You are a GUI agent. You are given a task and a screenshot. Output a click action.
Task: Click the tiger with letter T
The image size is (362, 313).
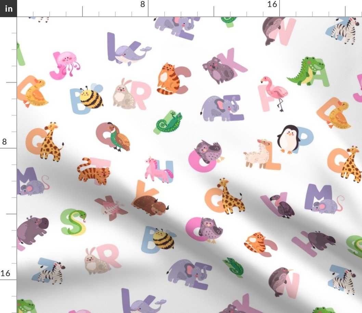tap(93, 172)
